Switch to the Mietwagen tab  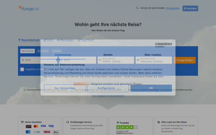65,40
